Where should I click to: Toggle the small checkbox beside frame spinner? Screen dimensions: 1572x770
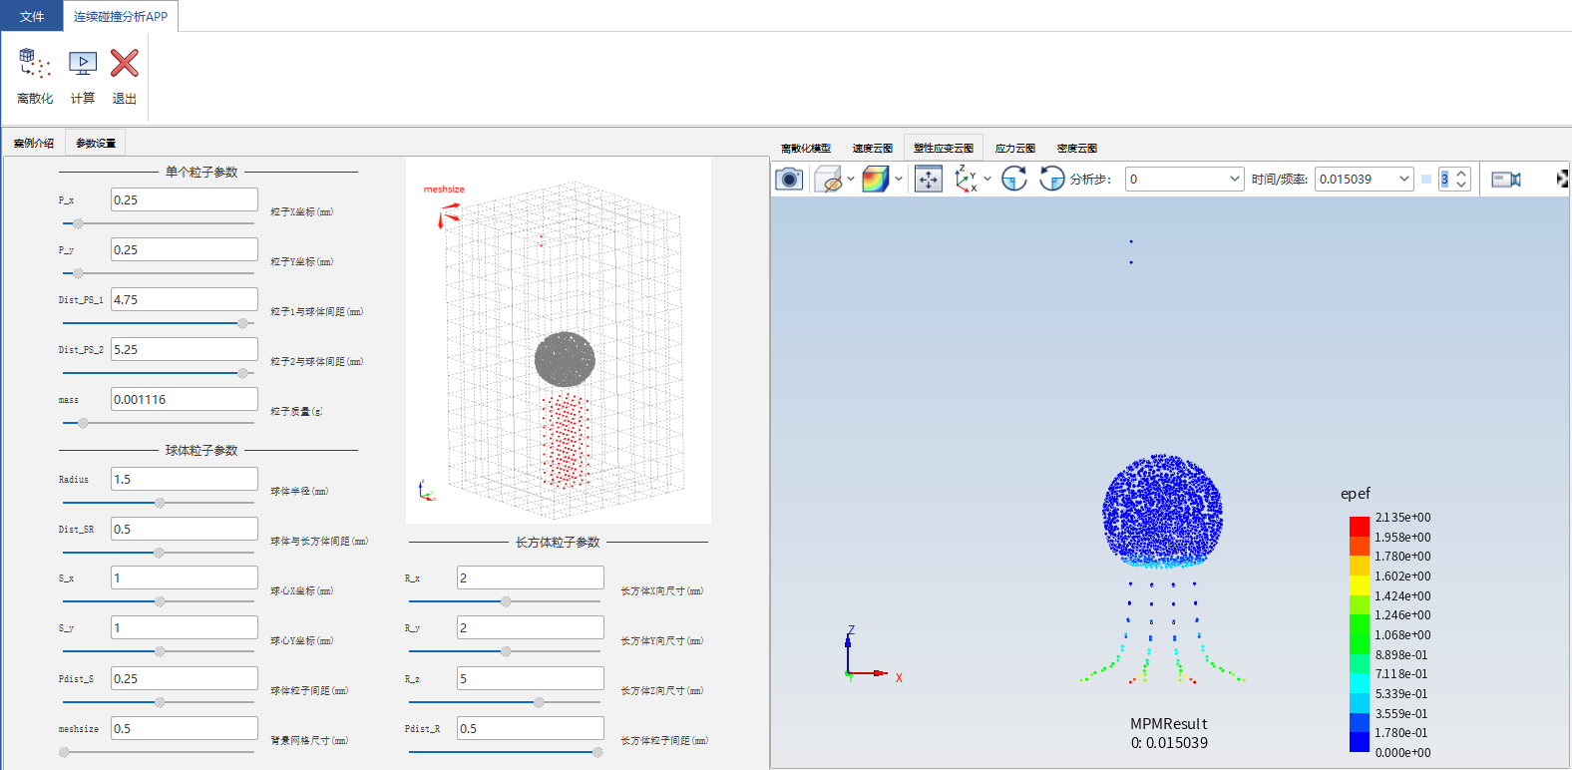click(1426, 179)
